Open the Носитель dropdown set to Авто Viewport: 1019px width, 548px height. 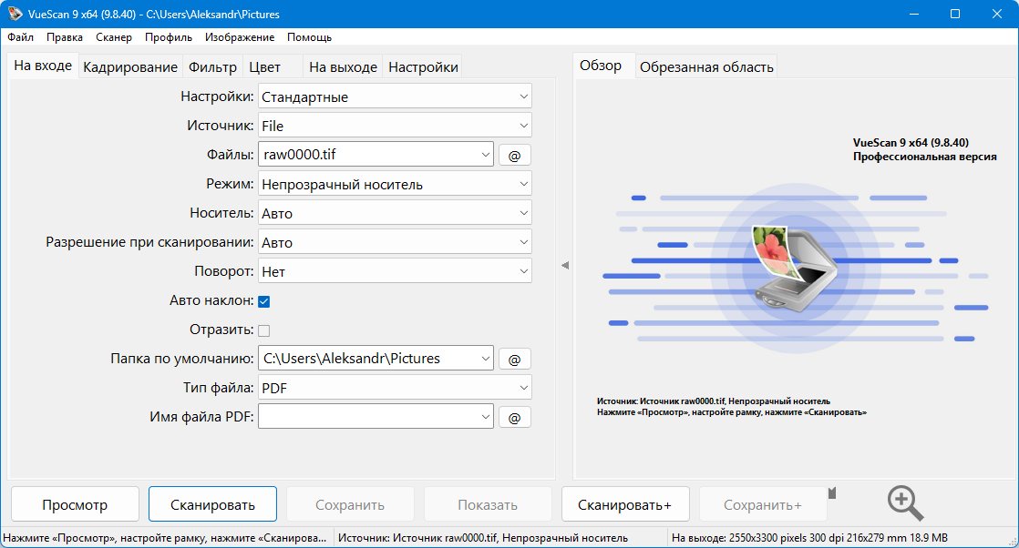[x=395, y=213]
